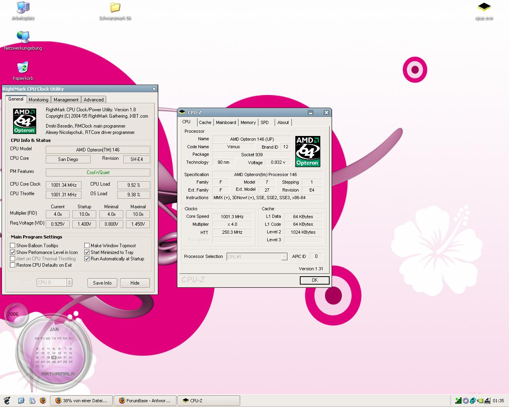Click the gray gear tray icon
The width and height of the screenshot is (509, 407).
466,401
